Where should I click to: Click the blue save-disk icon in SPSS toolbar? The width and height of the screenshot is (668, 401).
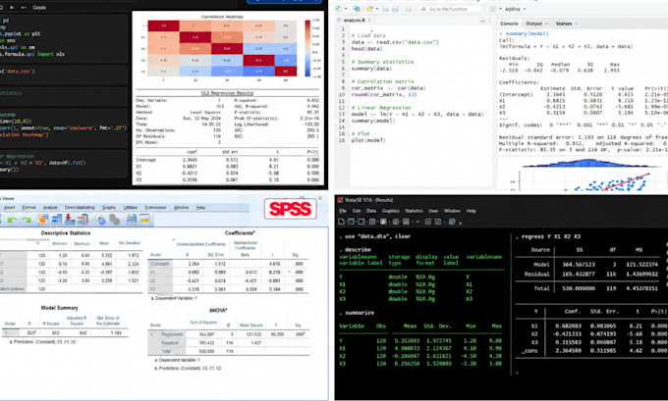click(x=132, y=219)
